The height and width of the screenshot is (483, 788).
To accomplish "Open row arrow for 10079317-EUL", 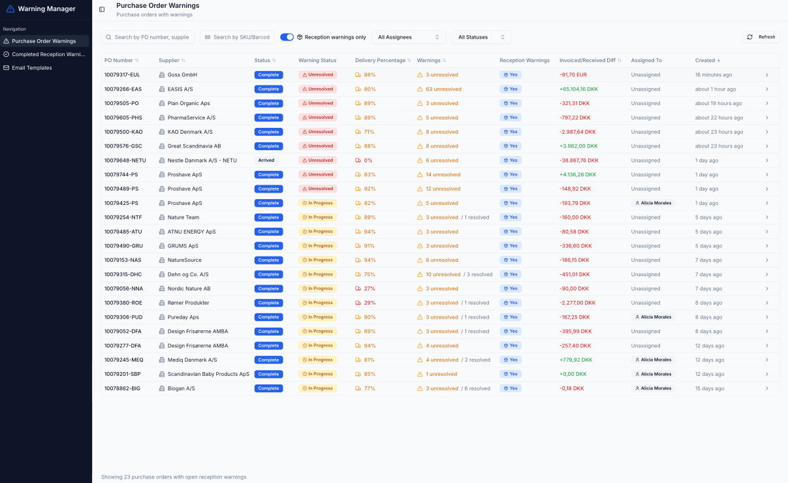I will click(766, 75).
